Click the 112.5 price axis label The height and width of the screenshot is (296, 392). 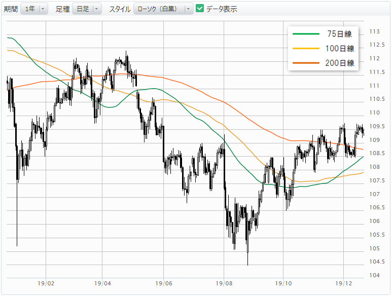[x=377, y=45]
